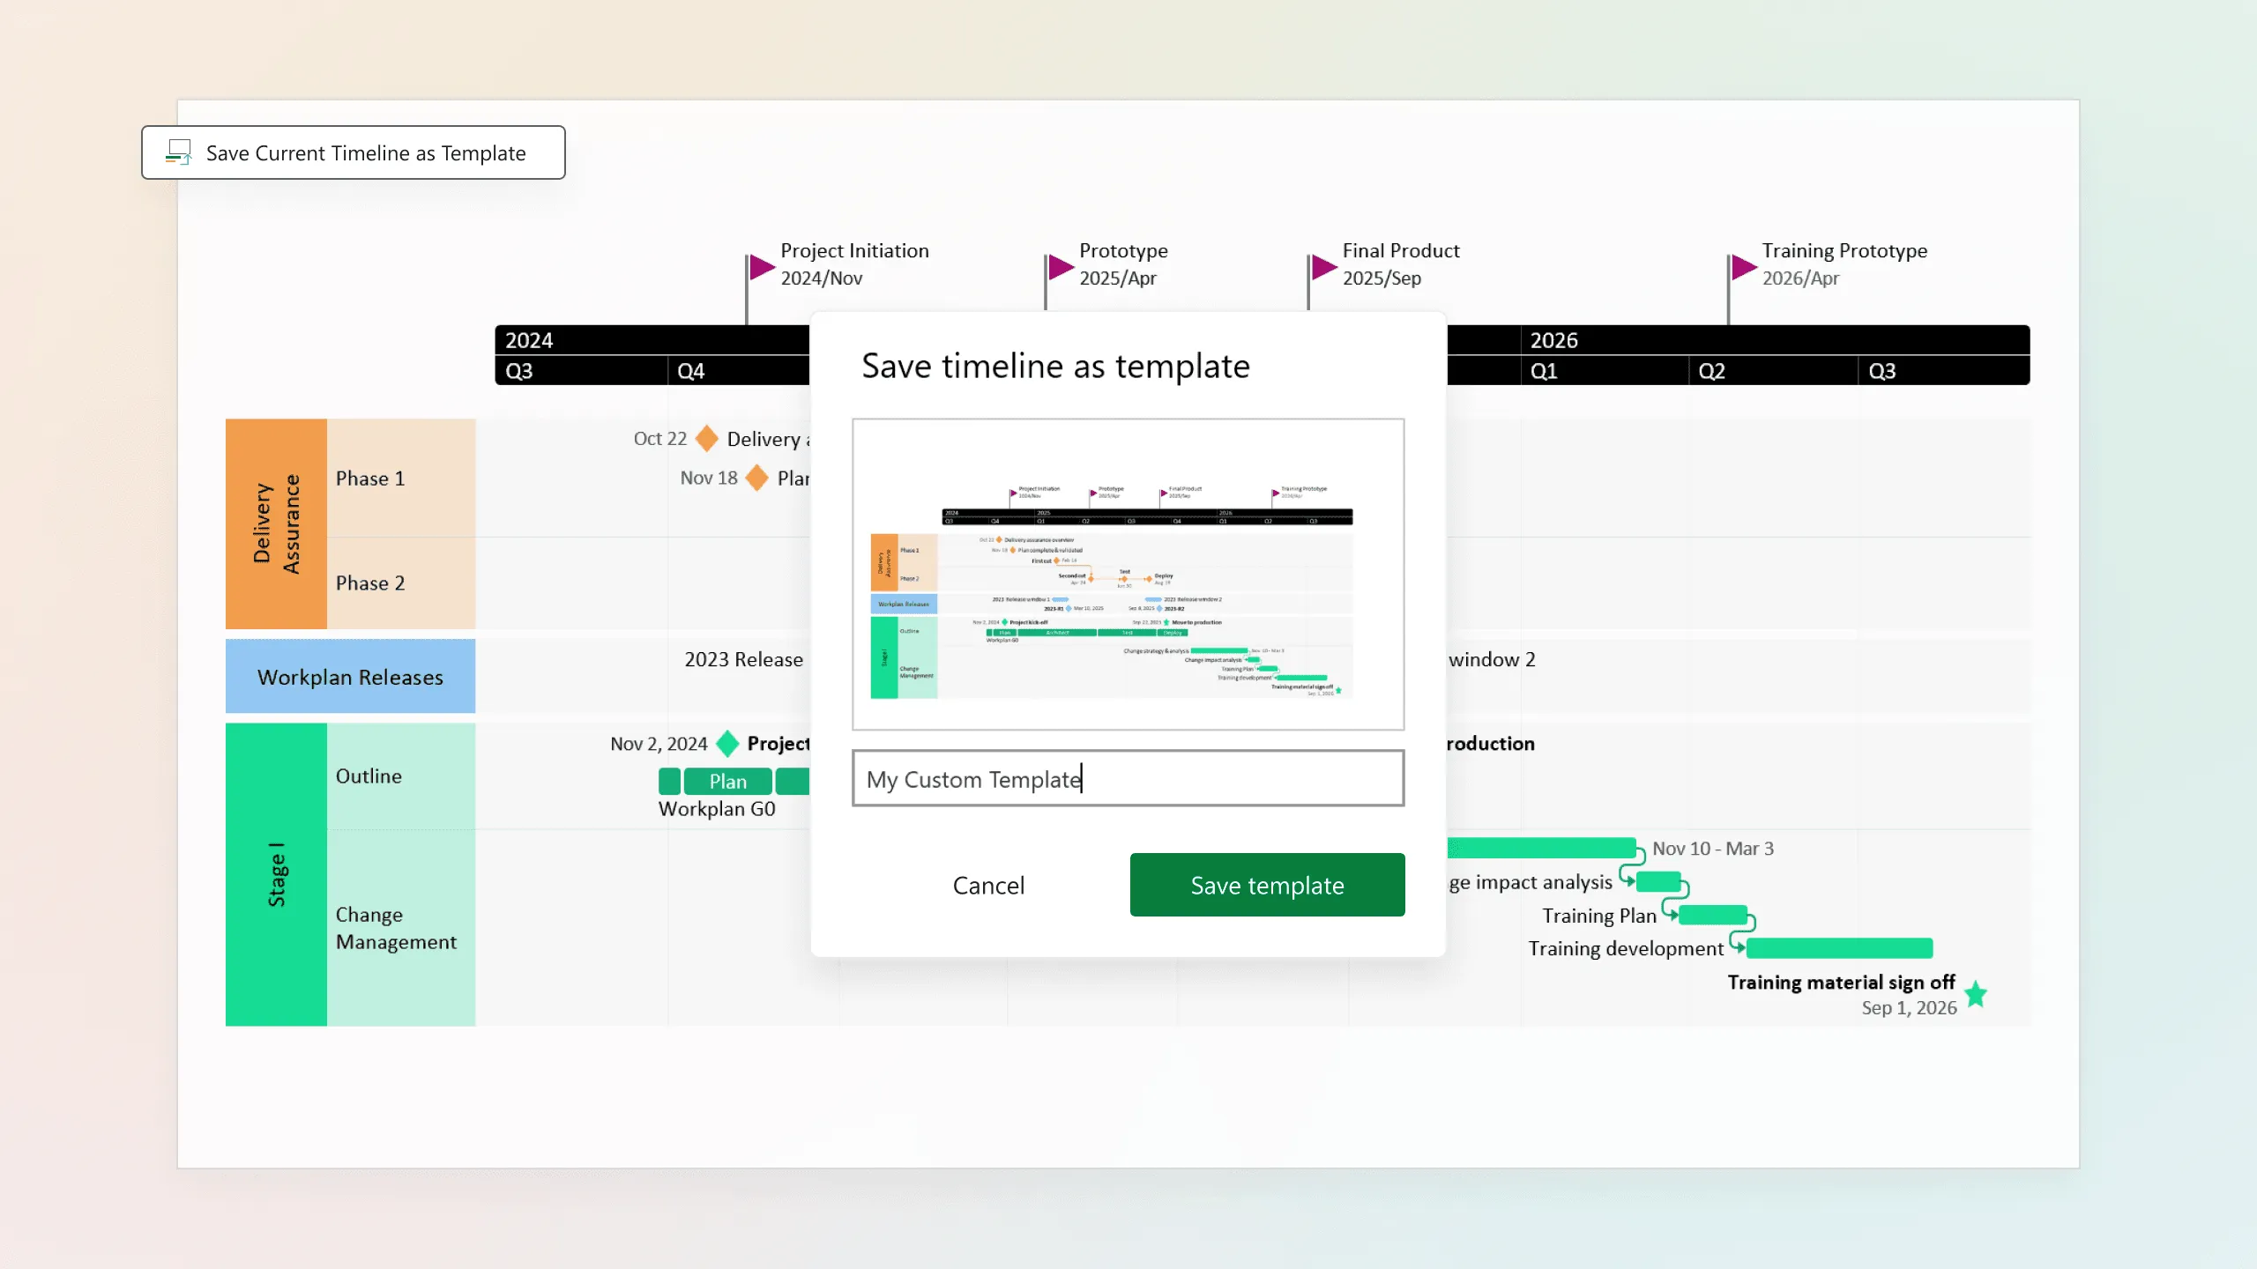Click the Workplan G0 plan tag icon
This screenshot has height=1269, width=2257.
point(726,781)
